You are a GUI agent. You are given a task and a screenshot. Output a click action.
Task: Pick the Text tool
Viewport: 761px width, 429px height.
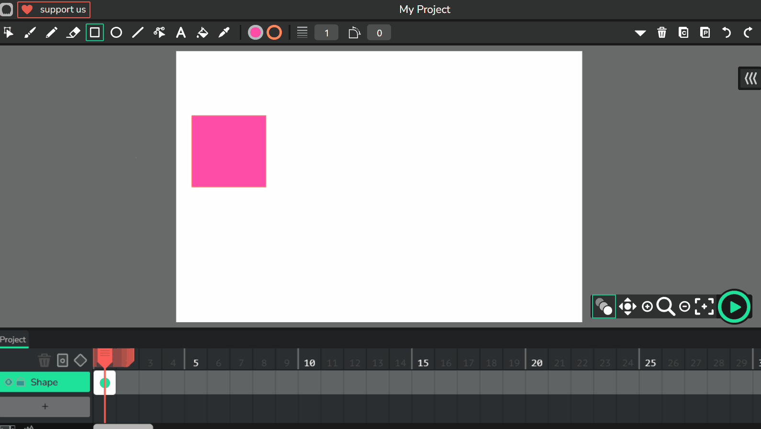tap(180, 33)
